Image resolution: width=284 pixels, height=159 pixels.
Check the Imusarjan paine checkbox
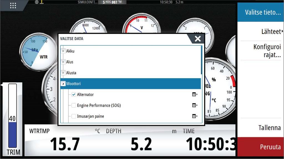click(x=74, y=116)
